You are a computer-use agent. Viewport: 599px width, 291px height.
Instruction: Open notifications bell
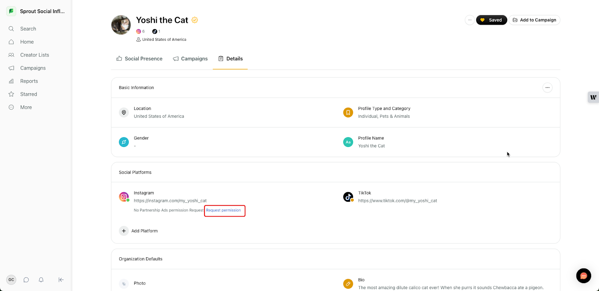(41, 280)
